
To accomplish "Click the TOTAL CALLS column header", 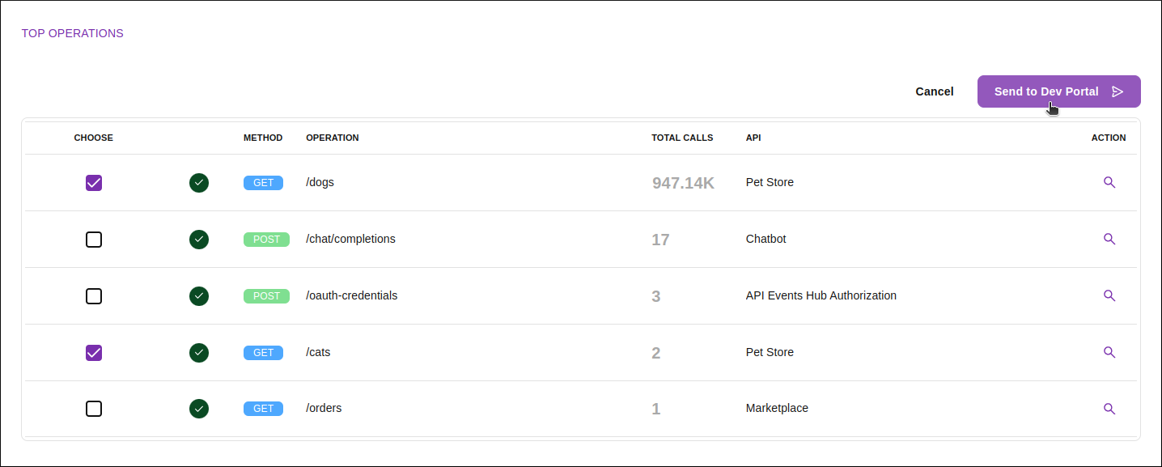I will coord(682,138).
